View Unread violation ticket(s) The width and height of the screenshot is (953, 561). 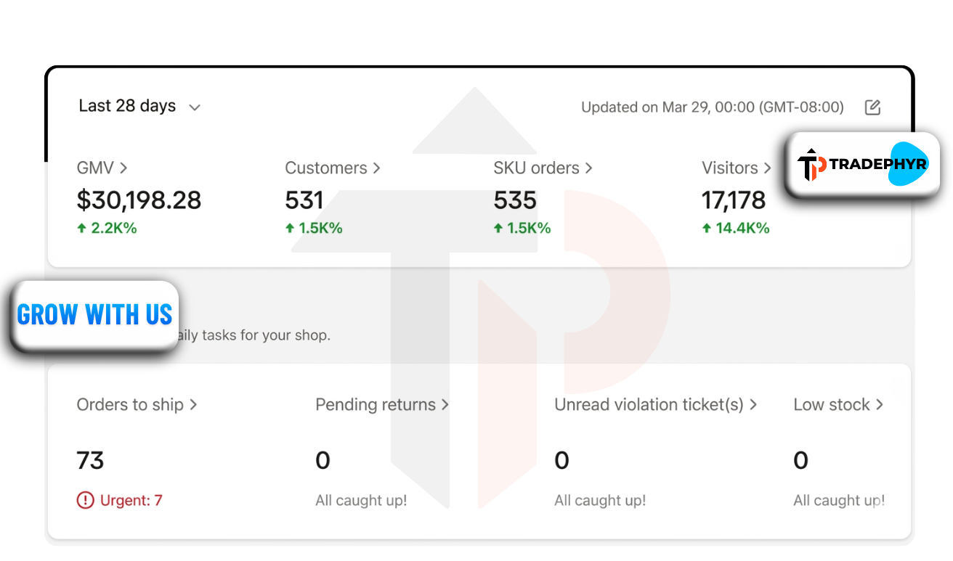pos(655,404)
